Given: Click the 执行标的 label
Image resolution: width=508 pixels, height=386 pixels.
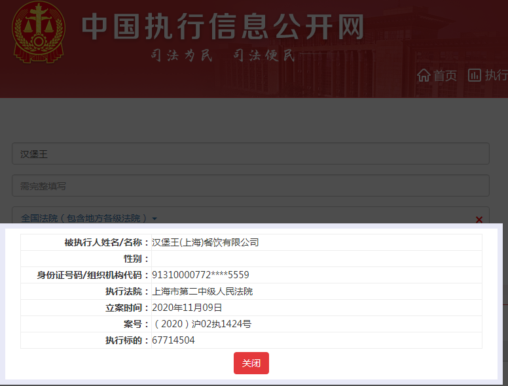Looking at the screenshot, I should [x=127, y=340].
